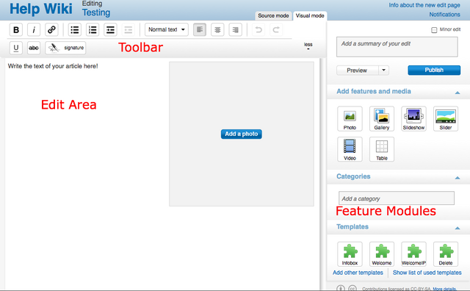Click the Add a photo button
Screen dimensions: 470x291
click(x=242, y=134)
